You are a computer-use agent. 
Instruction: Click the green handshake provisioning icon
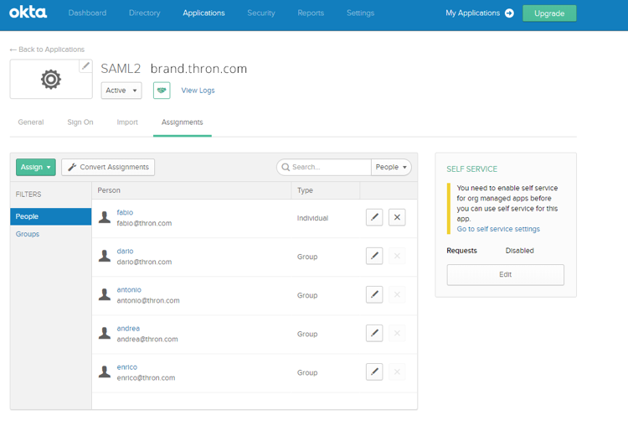tap(162, 91)
